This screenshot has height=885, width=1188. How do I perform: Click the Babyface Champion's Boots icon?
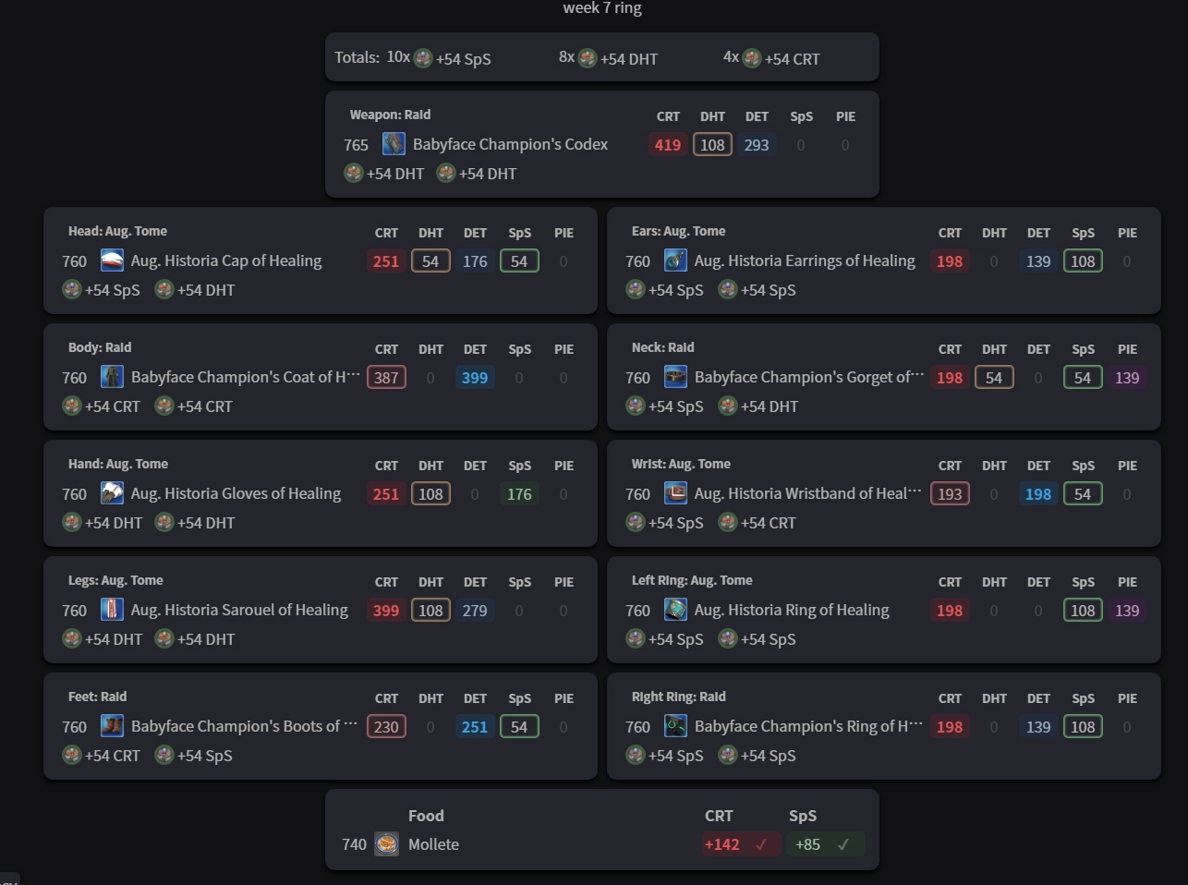tap(112, 726)
